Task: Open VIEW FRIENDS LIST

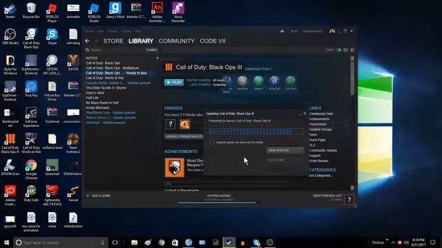Action: [327, 196]
